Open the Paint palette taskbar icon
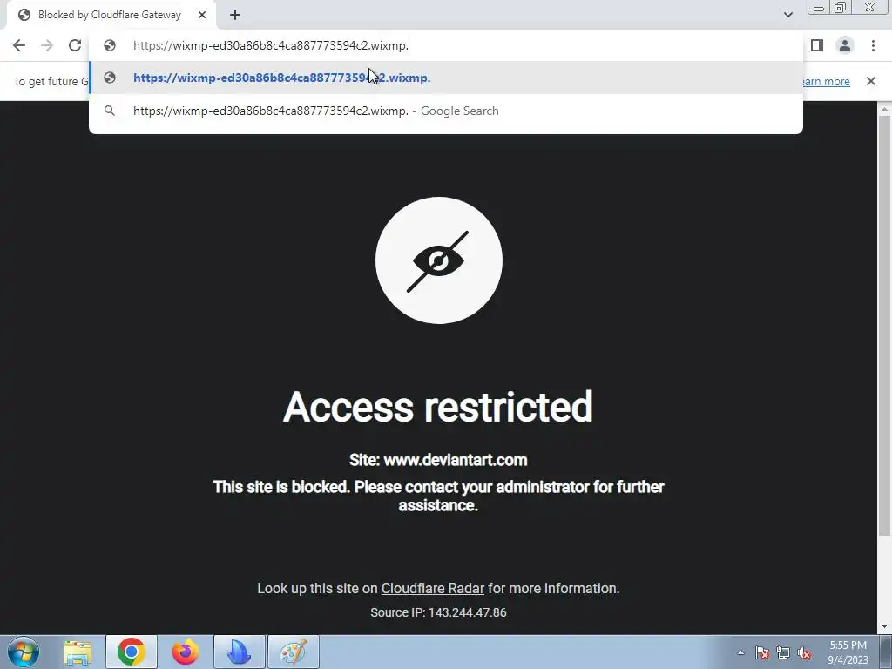The image size is (892, 669). [x=294, y=652]
